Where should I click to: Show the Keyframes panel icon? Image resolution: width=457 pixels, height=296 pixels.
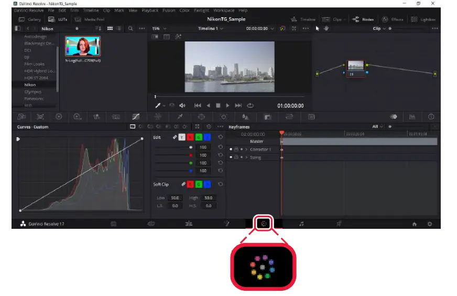394,117
